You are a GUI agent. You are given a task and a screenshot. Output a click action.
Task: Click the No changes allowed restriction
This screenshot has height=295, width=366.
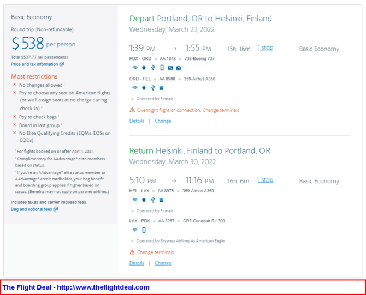41,85
